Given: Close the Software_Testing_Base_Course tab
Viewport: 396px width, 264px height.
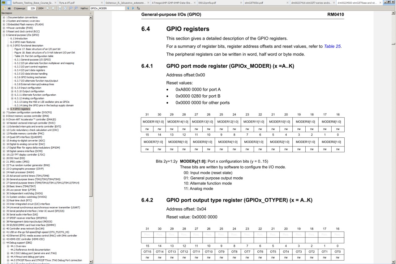Looking at the screenshot, I should pyautogui.click(x=55, y=3).
